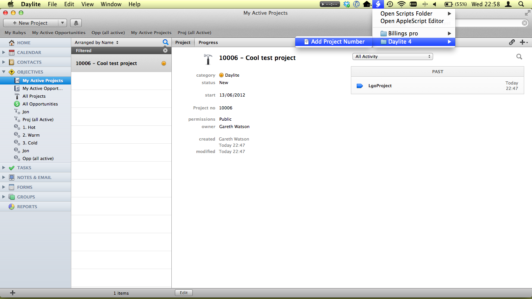This screenshot has height=299, width=532.
Task: Open the All Activity dropdown
Action: point(393,56)
